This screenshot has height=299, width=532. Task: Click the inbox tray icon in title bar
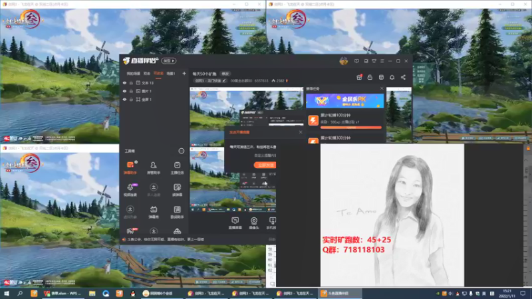(366, 61)
